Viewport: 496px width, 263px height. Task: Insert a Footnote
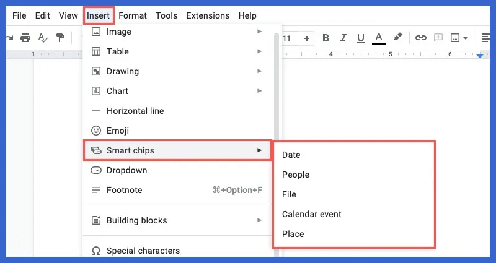pos(177,190)
